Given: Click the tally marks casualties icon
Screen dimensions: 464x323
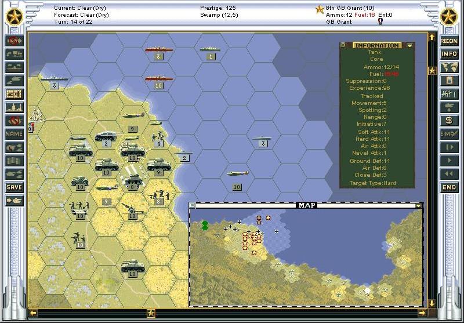Looking at the screenshot, I should click(x=449, y=94).
